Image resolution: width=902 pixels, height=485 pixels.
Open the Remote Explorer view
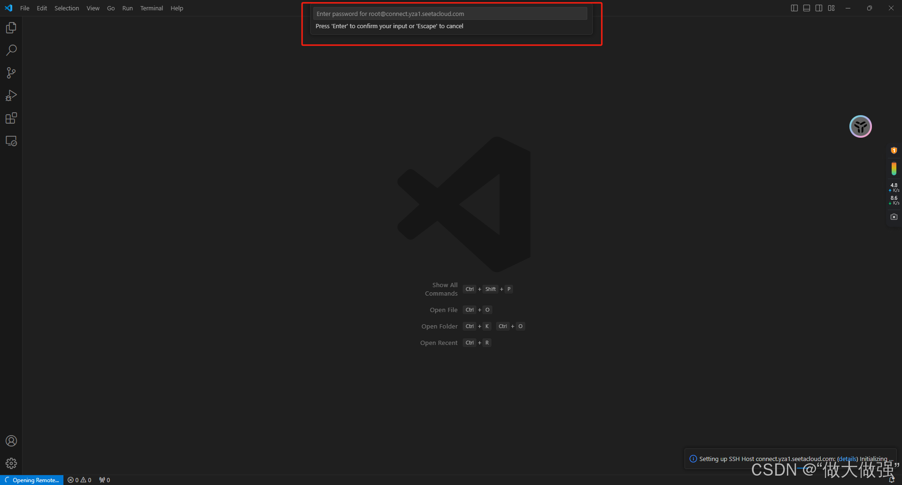pos(11,141)
